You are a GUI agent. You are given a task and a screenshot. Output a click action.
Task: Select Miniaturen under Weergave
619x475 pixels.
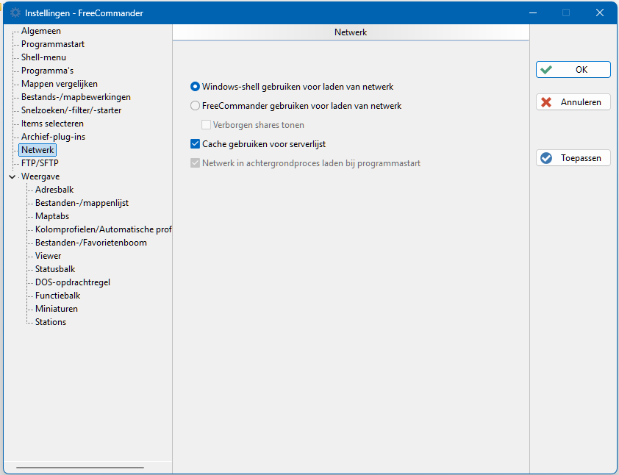tap(57, 309)
